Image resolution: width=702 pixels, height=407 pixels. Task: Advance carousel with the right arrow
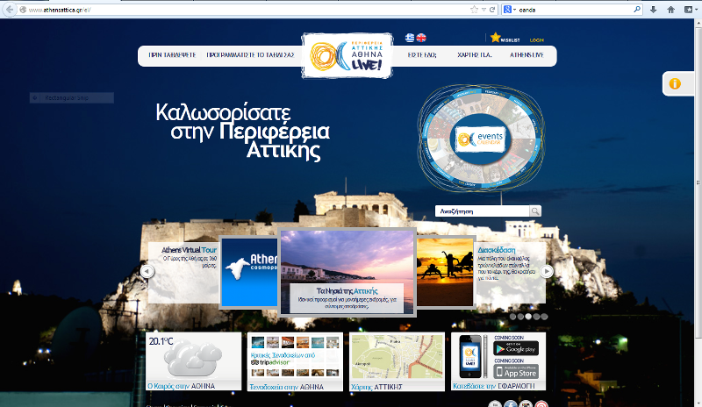(547, 272)
